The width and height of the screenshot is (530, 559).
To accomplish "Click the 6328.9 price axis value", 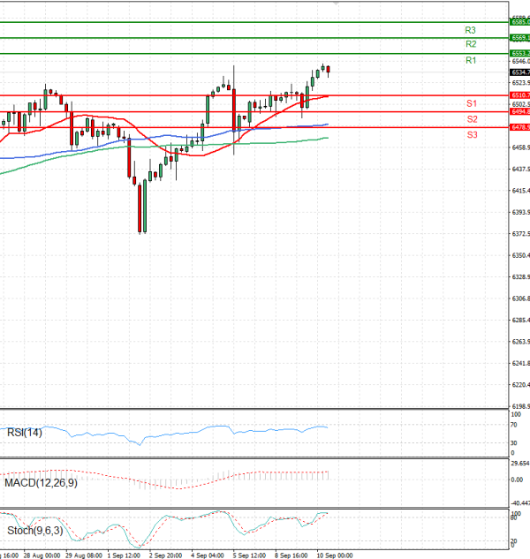I will [x=521, y=277].
